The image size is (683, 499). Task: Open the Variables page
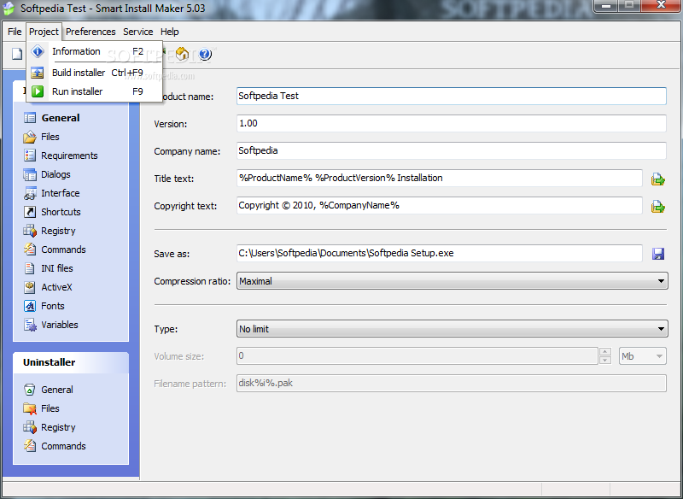(60, 325)
